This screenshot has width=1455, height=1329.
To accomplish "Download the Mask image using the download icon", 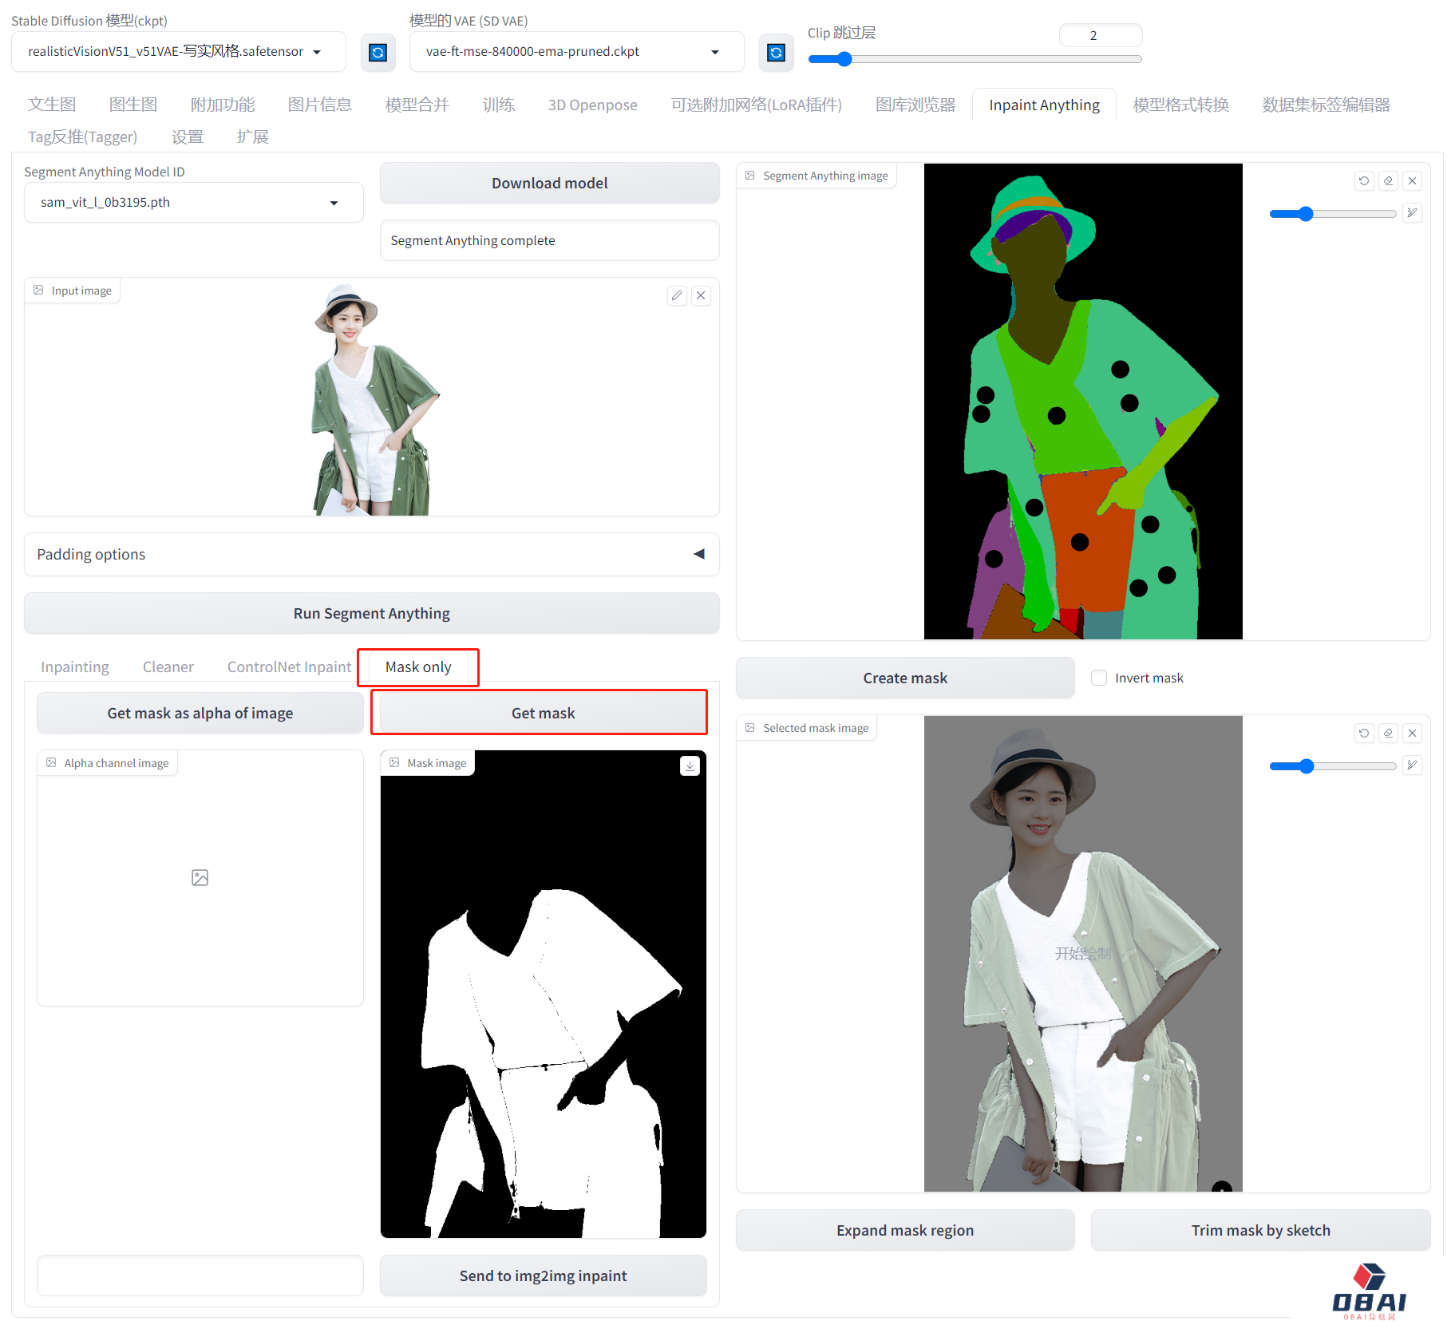I will coord(690,766).
